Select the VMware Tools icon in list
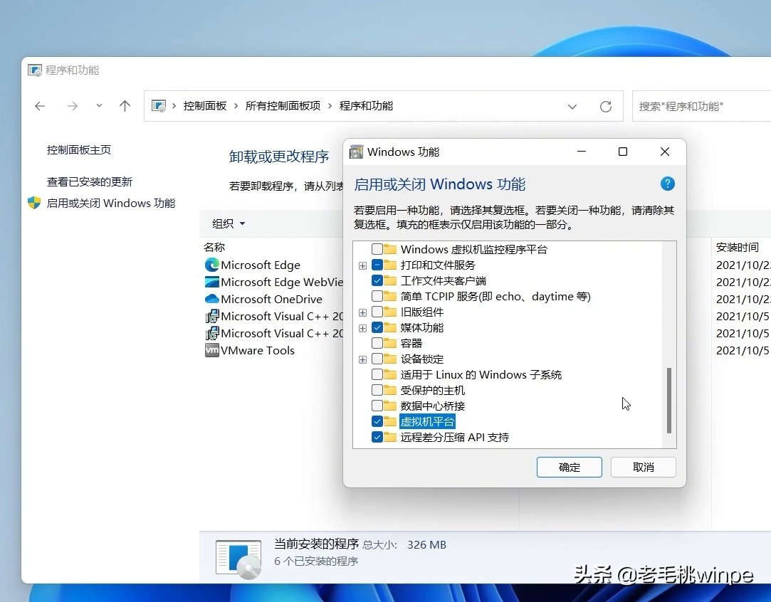The image size is (771, 602). [212, 350]
